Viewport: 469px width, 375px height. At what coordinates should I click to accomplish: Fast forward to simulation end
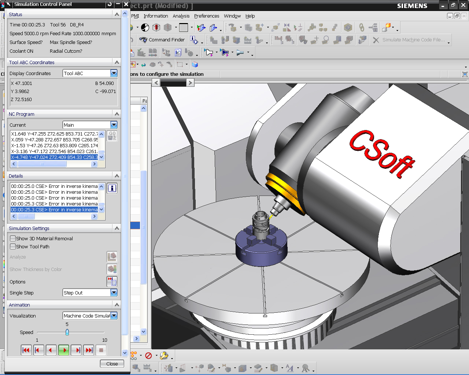89,350
